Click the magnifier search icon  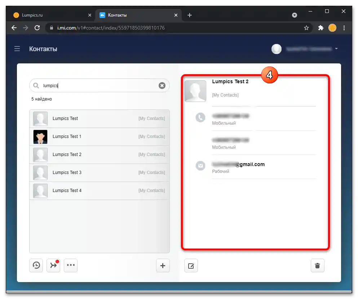[36, 85]
